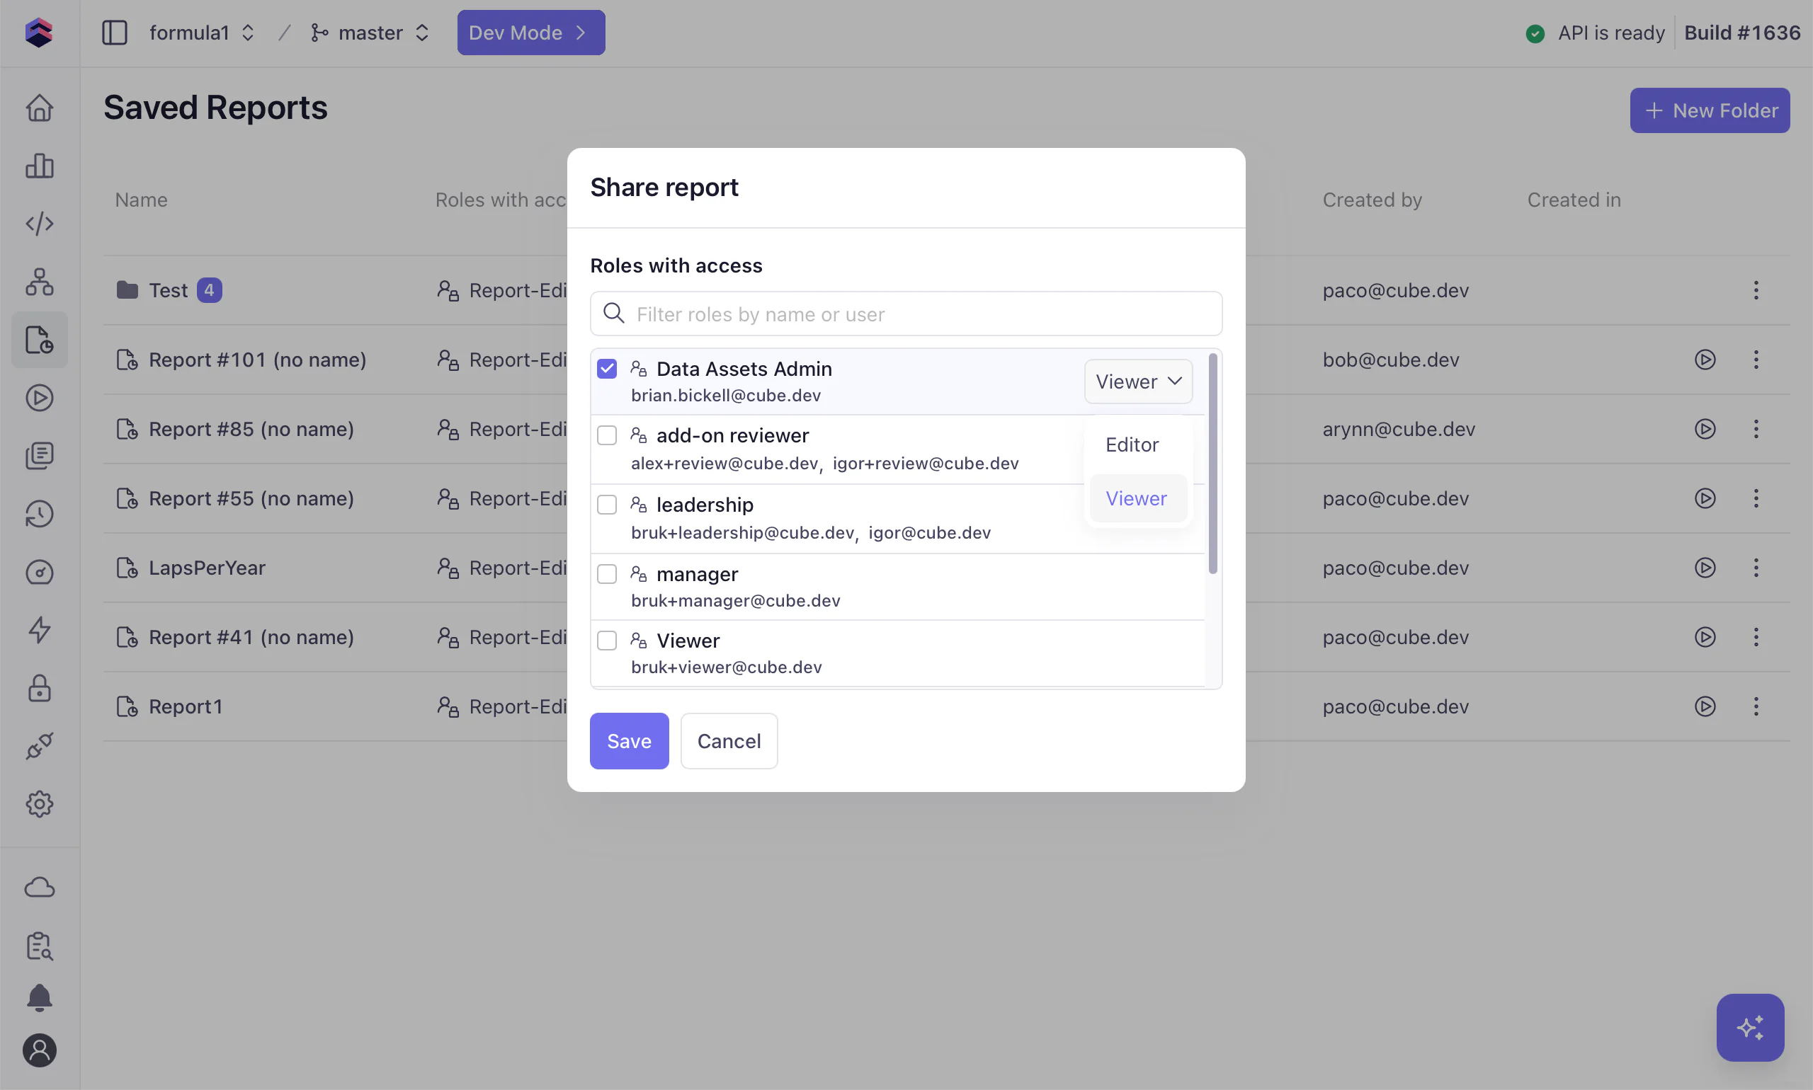Image resolution: width=1813 pixels, height=1090 pixels.
Task: Click the lightning bolt sidebar icon
Action: click(40, 629)
